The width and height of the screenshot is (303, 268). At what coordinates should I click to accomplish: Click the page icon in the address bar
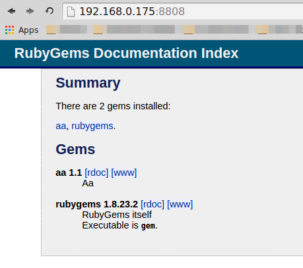(71, 11)
